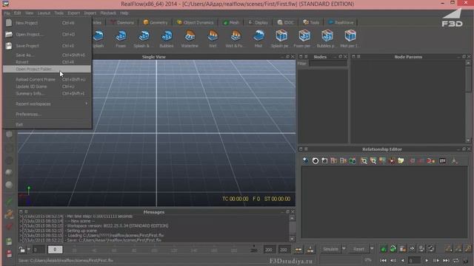474x266 pixels.
Task: Select the Mist per emitter box icon
Action: [x=350, y=36]
